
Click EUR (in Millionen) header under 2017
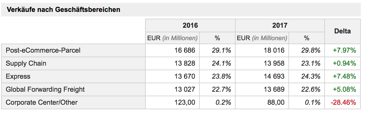pyautogui.click(x=262, y=38)
